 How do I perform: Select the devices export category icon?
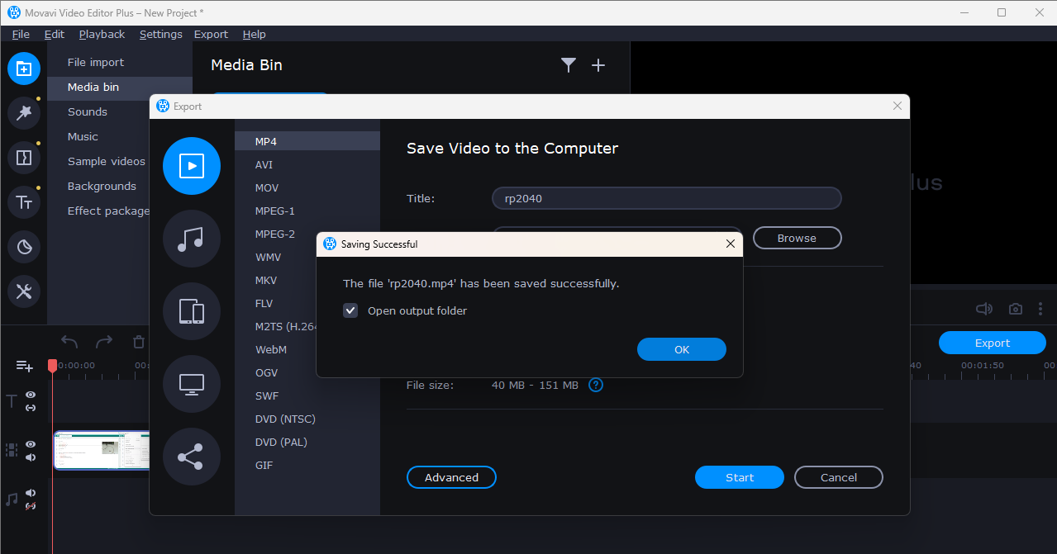192,311
